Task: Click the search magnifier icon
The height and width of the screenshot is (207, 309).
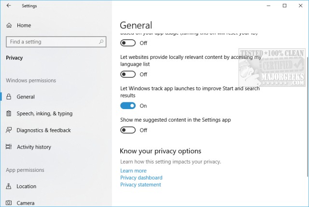Action: point(101,42)
